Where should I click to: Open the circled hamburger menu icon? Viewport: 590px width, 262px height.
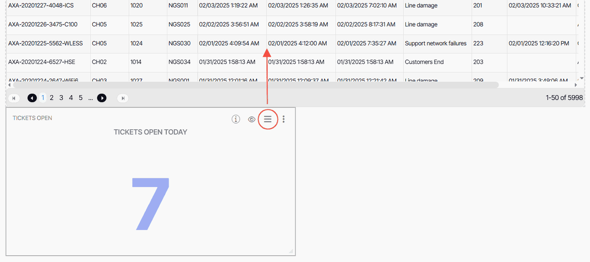click(268, 119)
